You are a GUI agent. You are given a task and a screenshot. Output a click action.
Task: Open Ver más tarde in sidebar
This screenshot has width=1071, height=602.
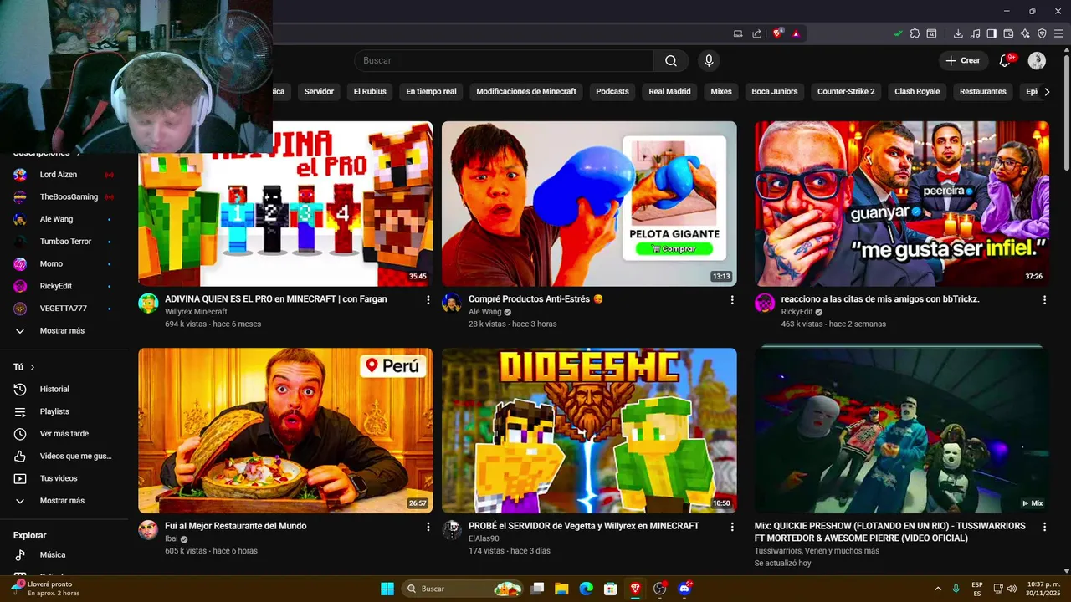[64, 434]
